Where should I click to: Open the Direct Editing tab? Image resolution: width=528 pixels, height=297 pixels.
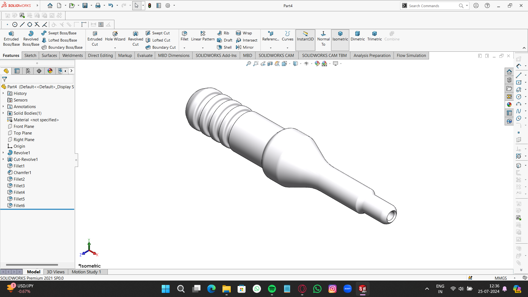[100, 56]
